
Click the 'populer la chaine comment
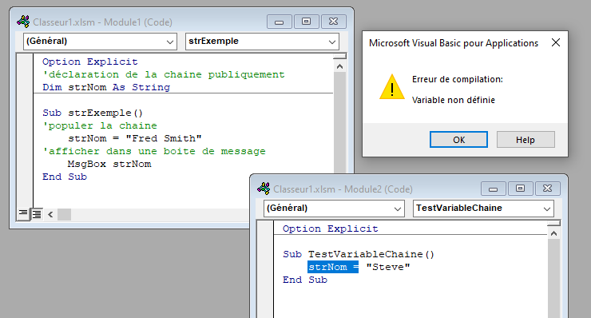[x=100, y=126]
